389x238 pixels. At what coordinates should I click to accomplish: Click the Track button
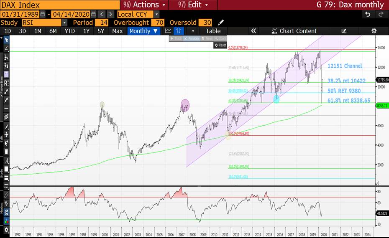click(176, 38)
